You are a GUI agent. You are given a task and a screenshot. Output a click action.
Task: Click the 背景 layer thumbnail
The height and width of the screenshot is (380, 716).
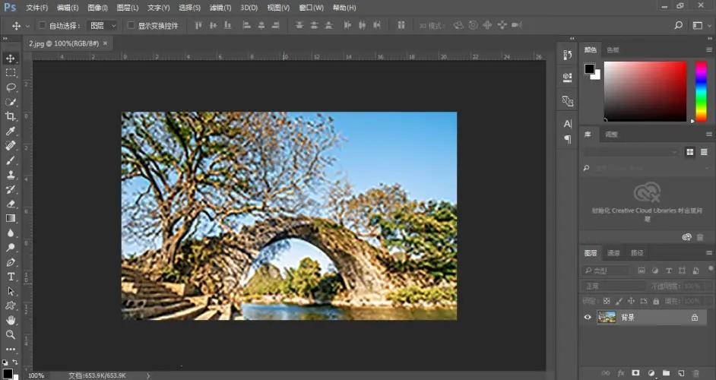click(607, 317)
